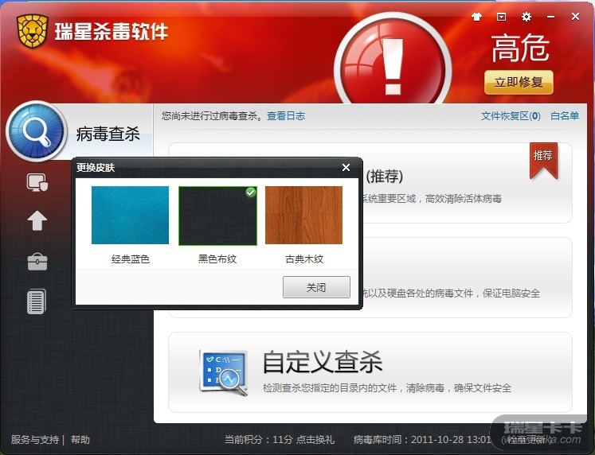Image resolution: width=595 pixels, height=455 pixels.
Task: Start 自定义查杀 custom scan title
Action: [322, 362]
